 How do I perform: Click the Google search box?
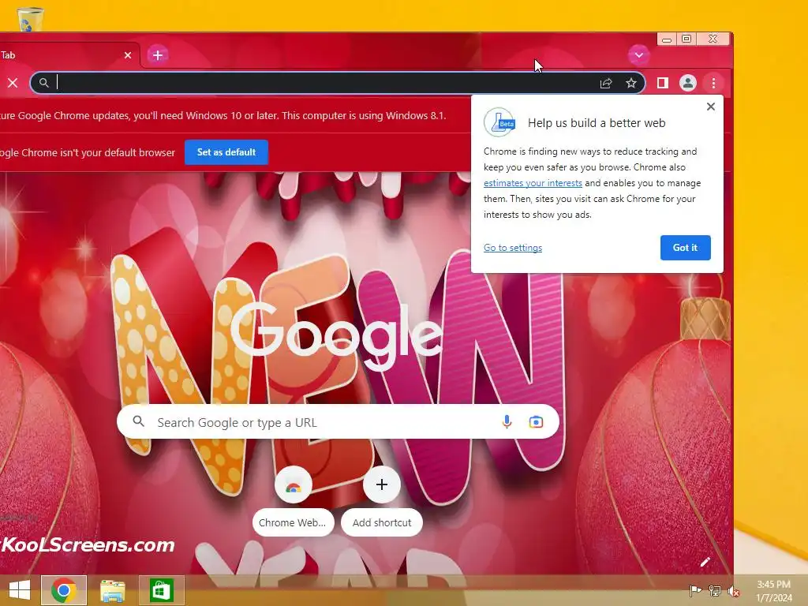338,422
